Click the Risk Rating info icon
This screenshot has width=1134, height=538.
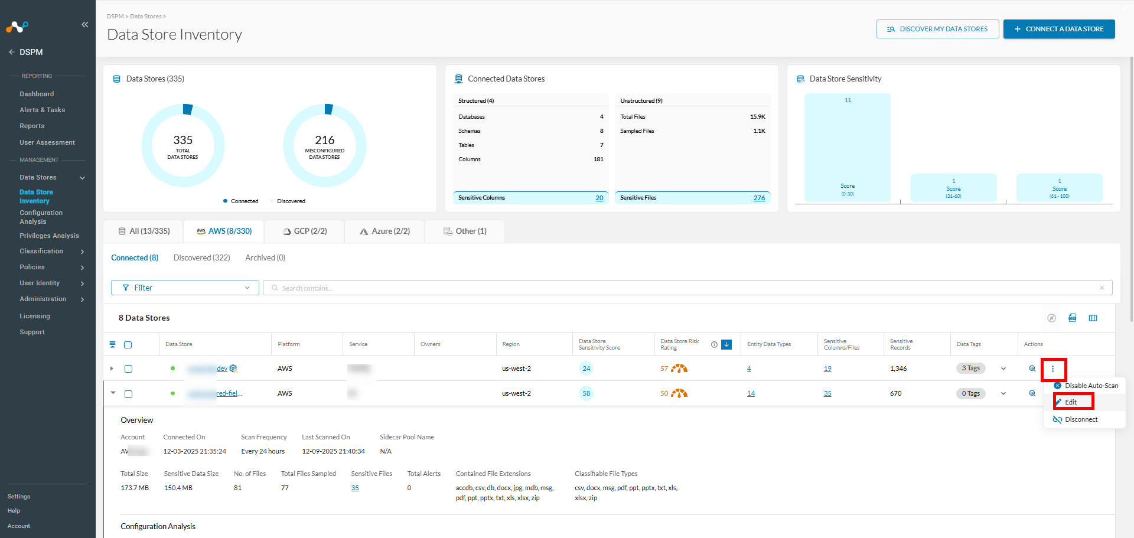(714, 345)
